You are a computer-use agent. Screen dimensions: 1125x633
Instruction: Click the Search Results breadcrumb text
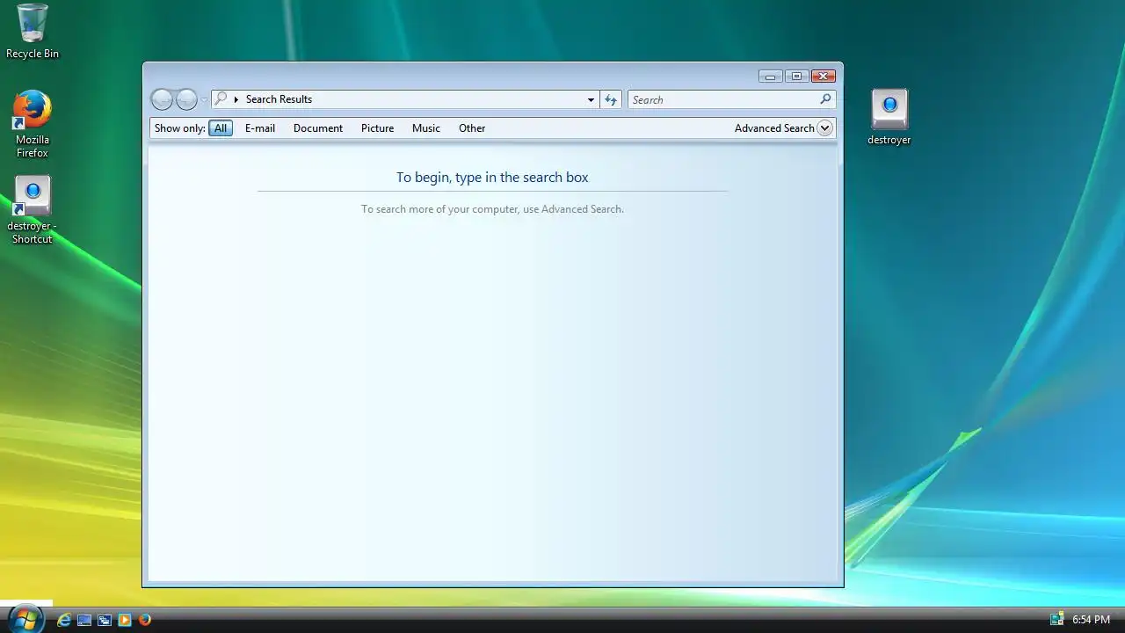[279, 99]
